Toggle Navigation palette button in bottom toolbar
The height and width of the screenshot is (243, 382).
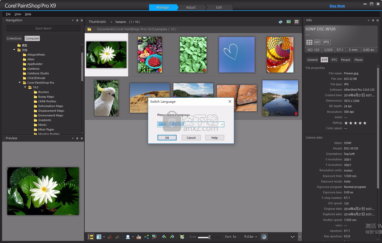click(91, 237)
